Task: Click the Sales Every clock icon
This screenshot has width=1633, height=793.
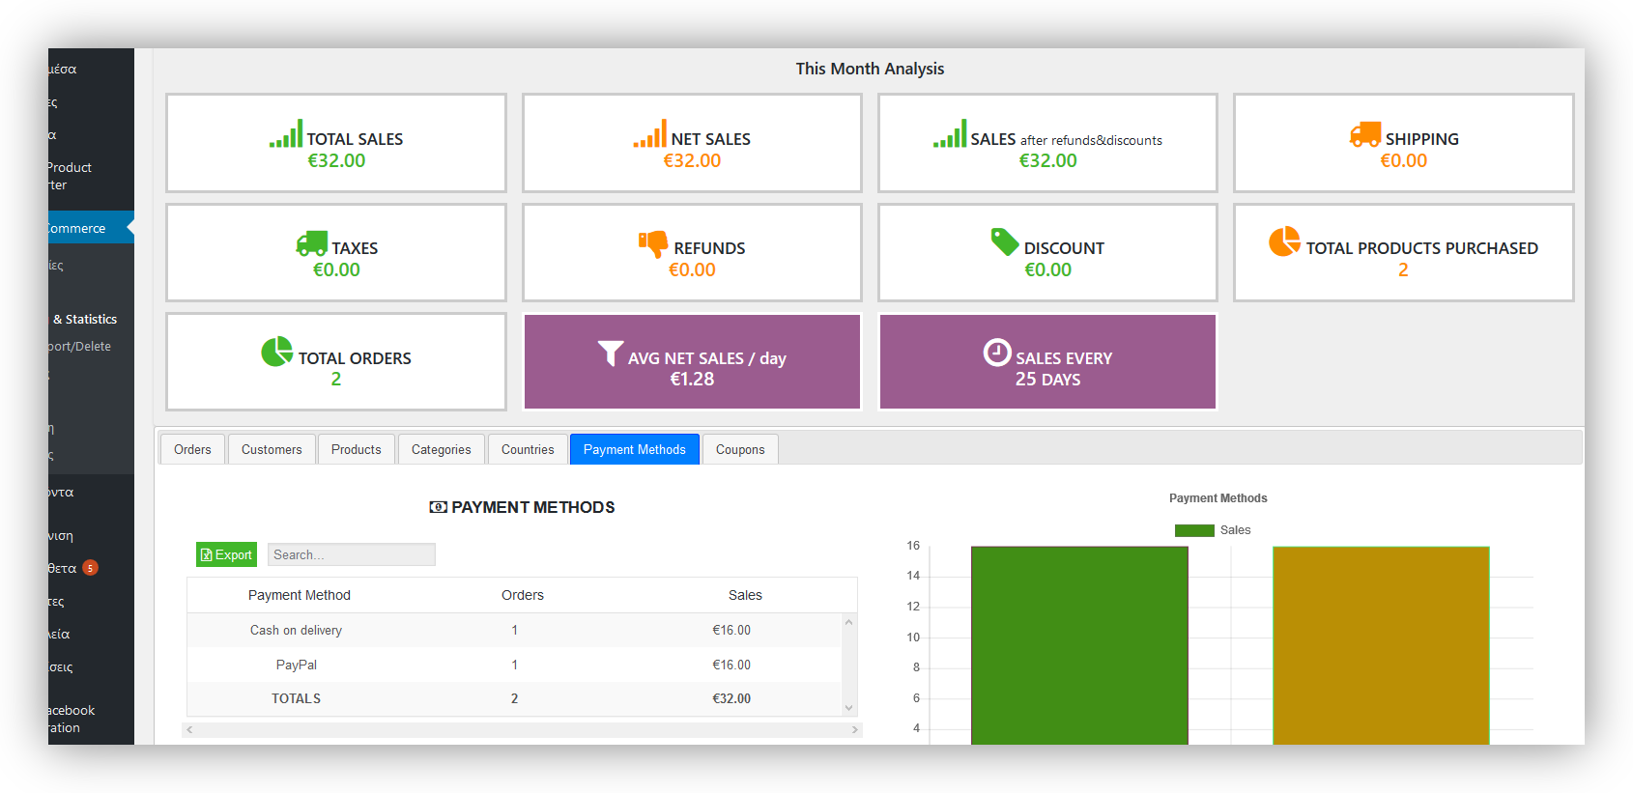Action: 997,353
